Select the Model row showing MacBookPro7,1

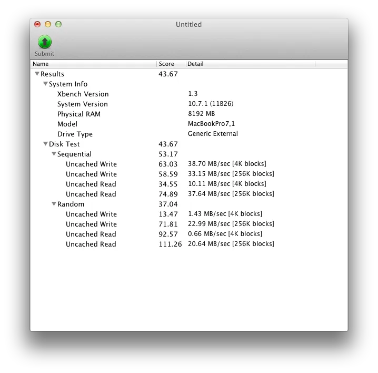[x=67, y=124]
